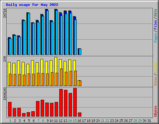Select day 30 on the x-axis
The width and height of the screenshot is (159, 124).
pos(144,121)
